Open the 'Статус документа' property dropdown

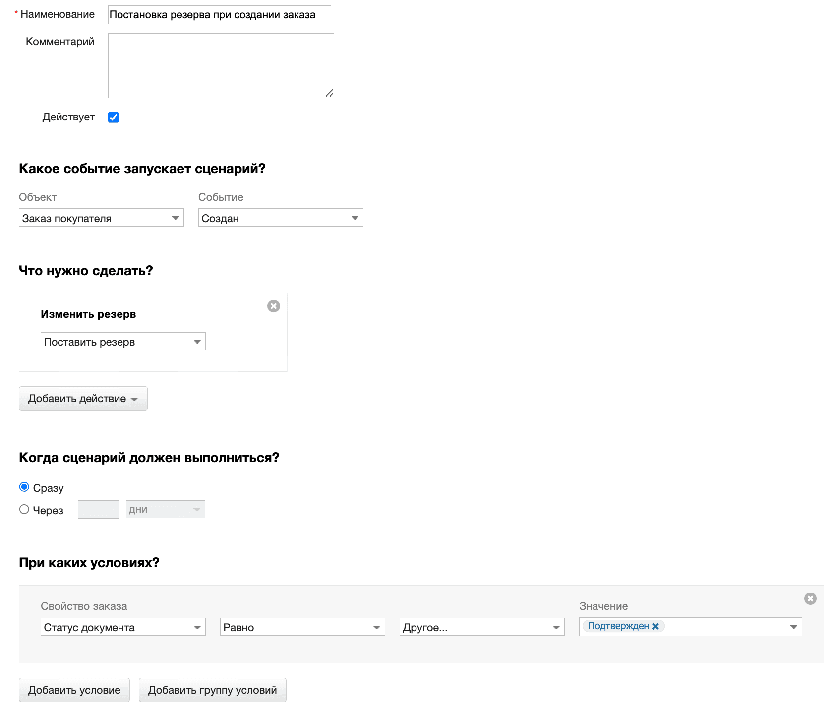pos(123,627)
